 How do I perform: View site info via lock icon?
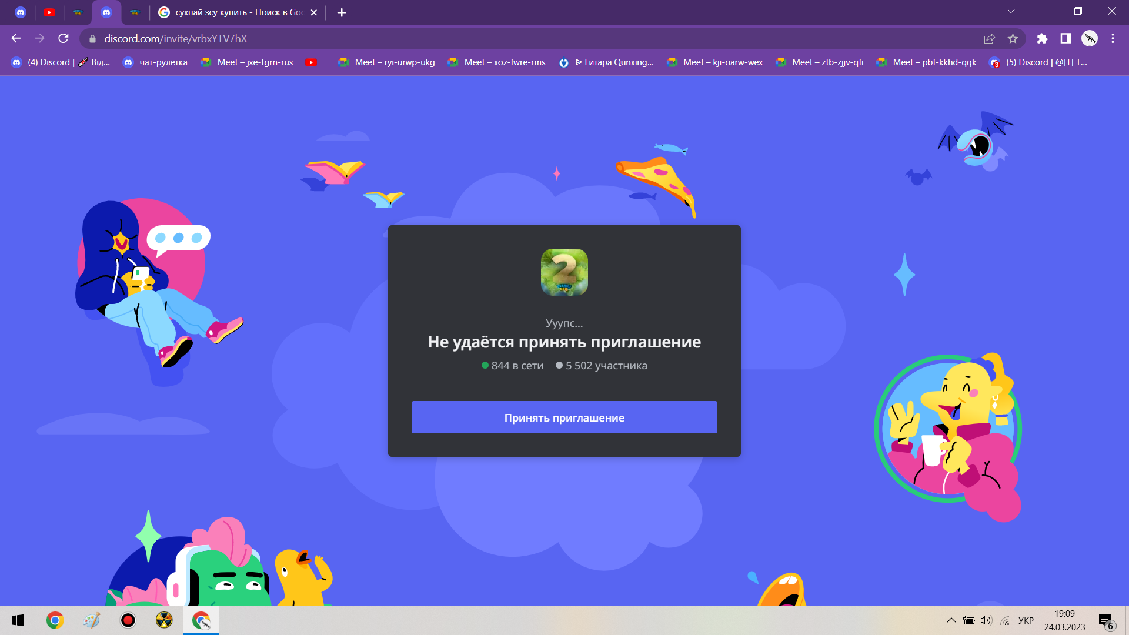pyautogui.click(x=92, y=39)
